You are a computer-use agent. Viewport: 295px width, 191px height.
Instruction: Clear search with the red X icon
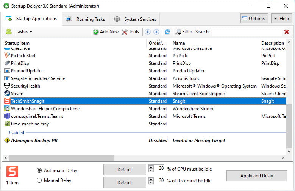point(287,32)
